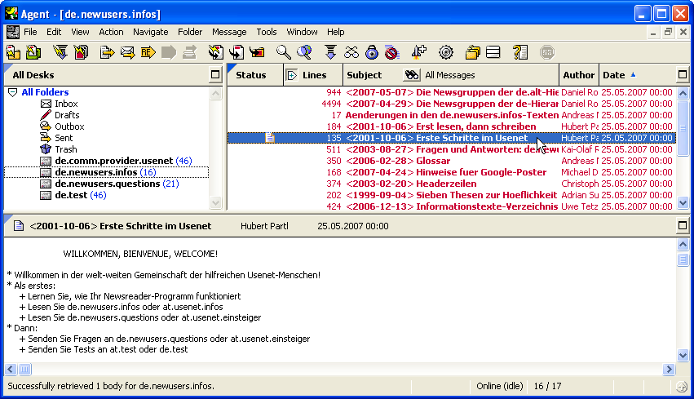The image size is (694, 399).
Task: Click the RE follow-up reply toolbar icon
Action: pyautogui.click(x=148, y=52)
